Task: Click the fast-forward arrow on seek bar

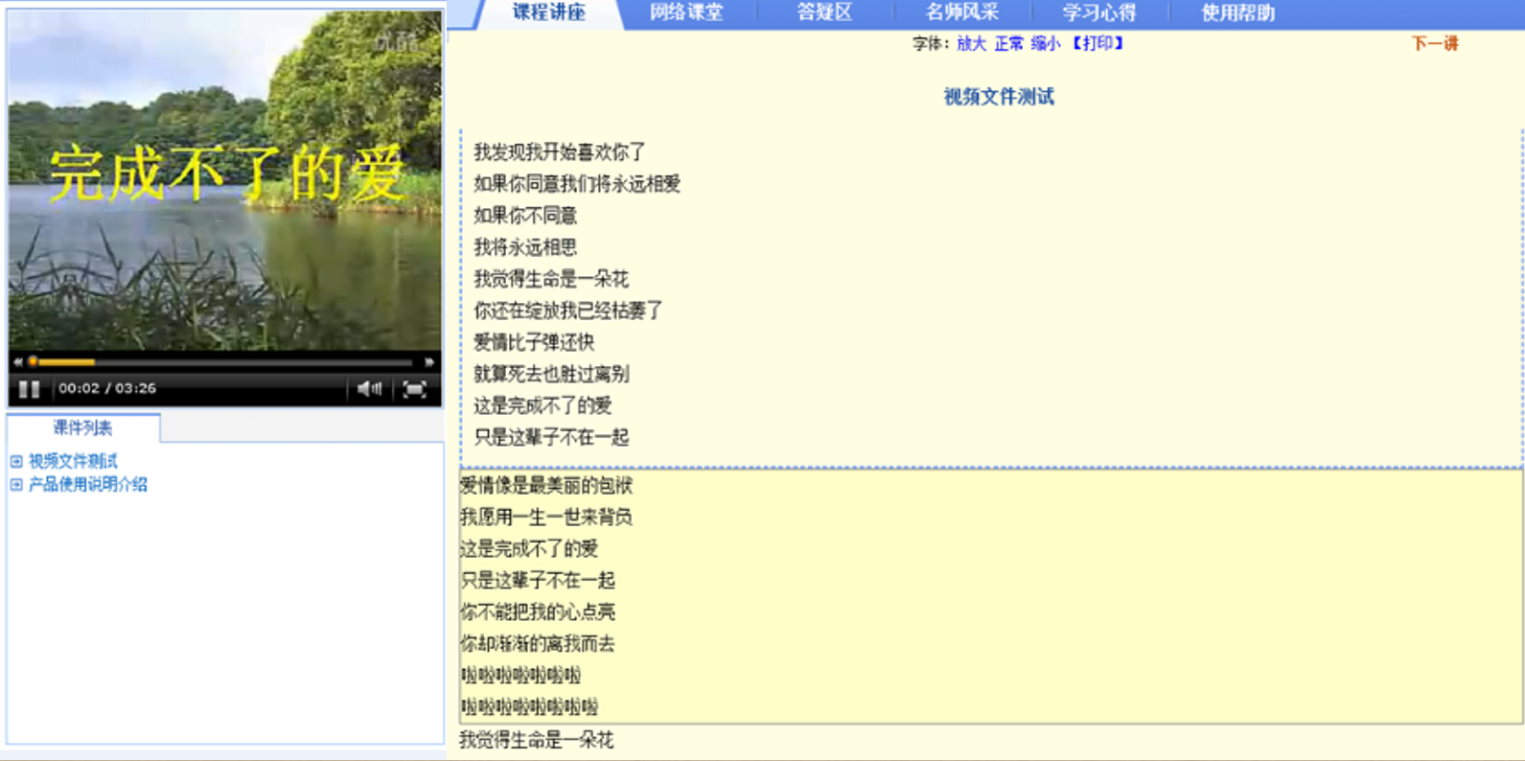Action: click(x=429, y=362)
